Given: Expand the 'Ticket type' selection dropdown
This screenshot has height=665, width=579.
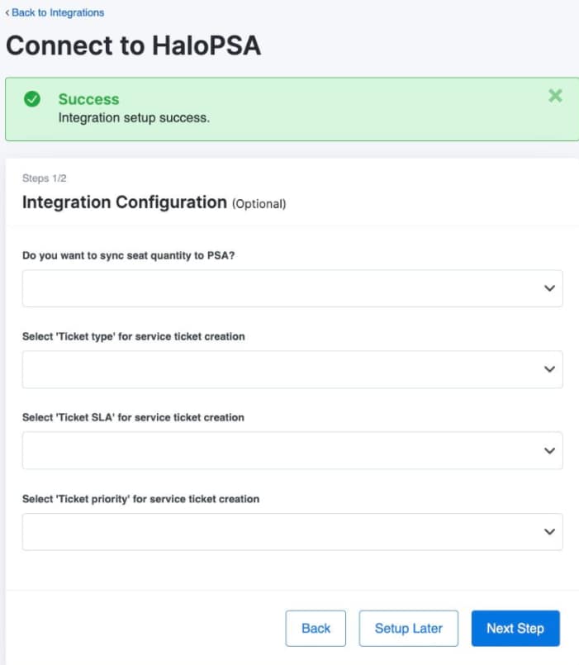Looking at the screenshot, I should 292,369.
